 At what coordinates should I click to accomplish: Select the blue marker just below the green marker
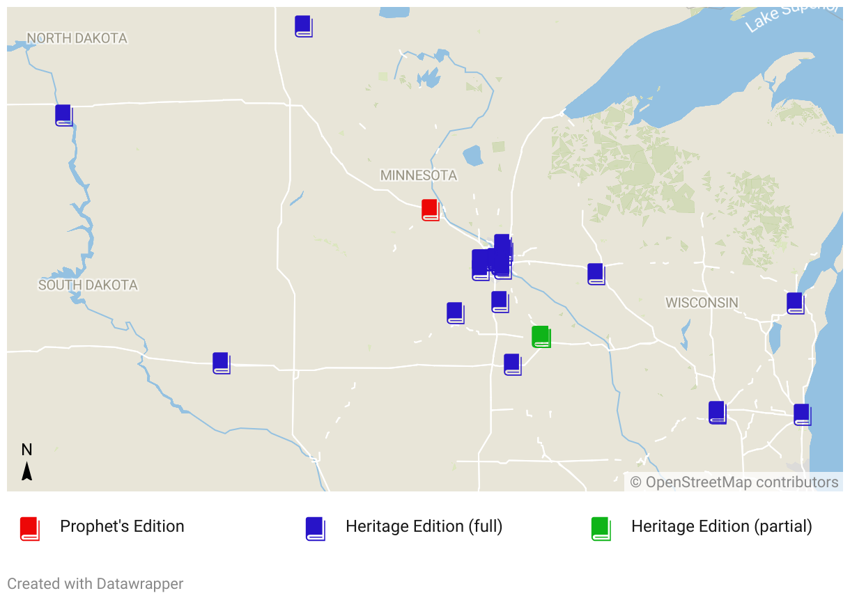[x=512, y=364]
